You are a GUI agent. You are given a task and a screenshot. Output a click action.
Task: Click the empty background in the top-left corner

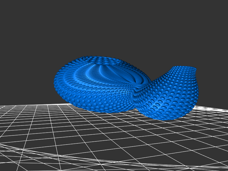(x=14, y=11)
